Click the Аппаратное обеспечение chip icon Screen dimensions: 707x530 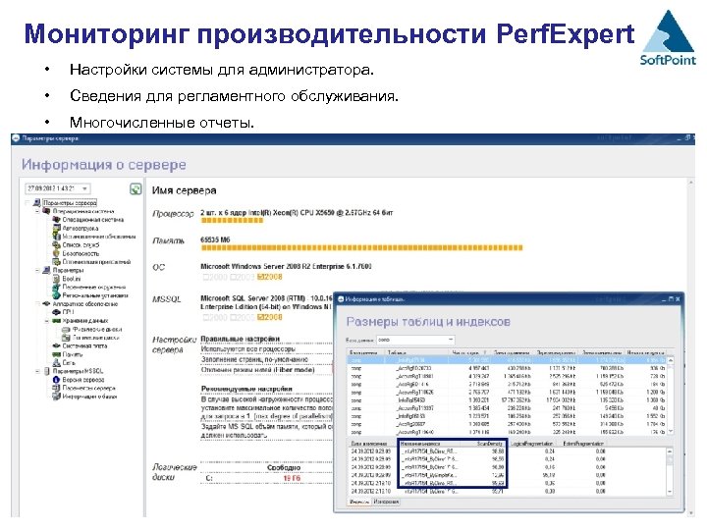46,303
